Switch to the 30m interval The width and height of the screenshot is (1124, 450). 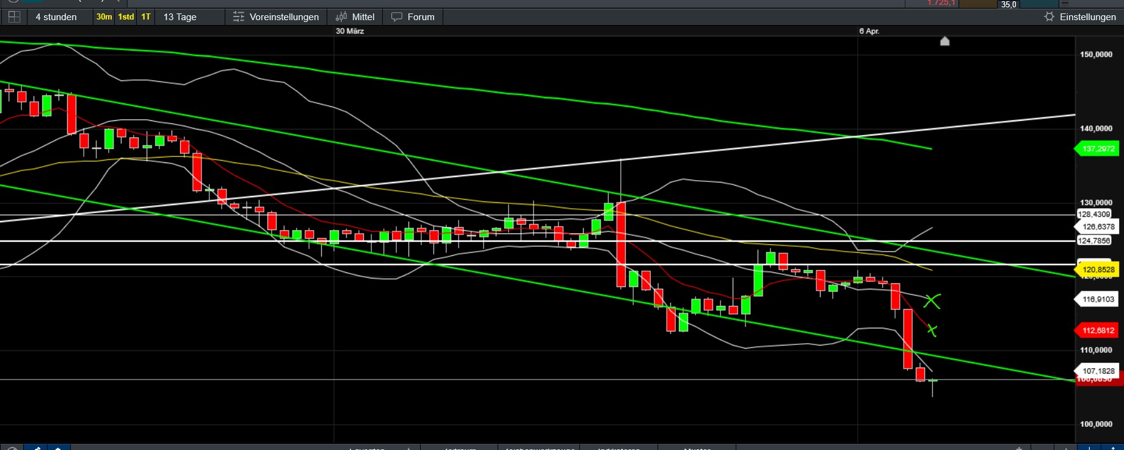pos(104,17)
